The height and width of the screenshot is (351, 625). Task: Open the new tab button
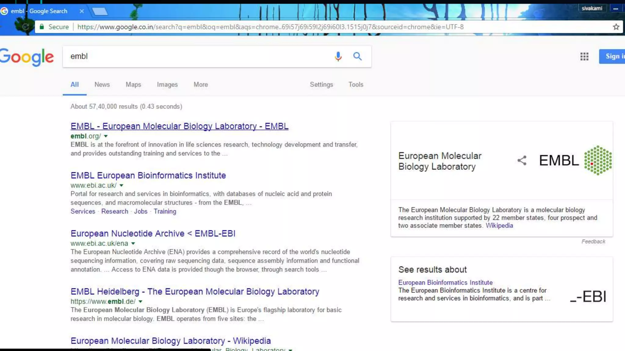[99, 12]
